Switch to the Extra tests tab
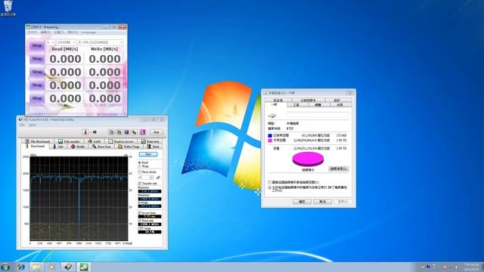The width and height of the screenshot is (484, 272). [150, 141]
